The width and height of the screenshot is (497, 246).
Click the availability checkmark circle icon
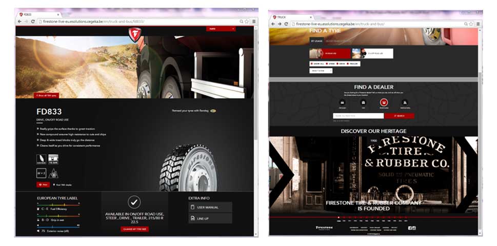point(134,202)
